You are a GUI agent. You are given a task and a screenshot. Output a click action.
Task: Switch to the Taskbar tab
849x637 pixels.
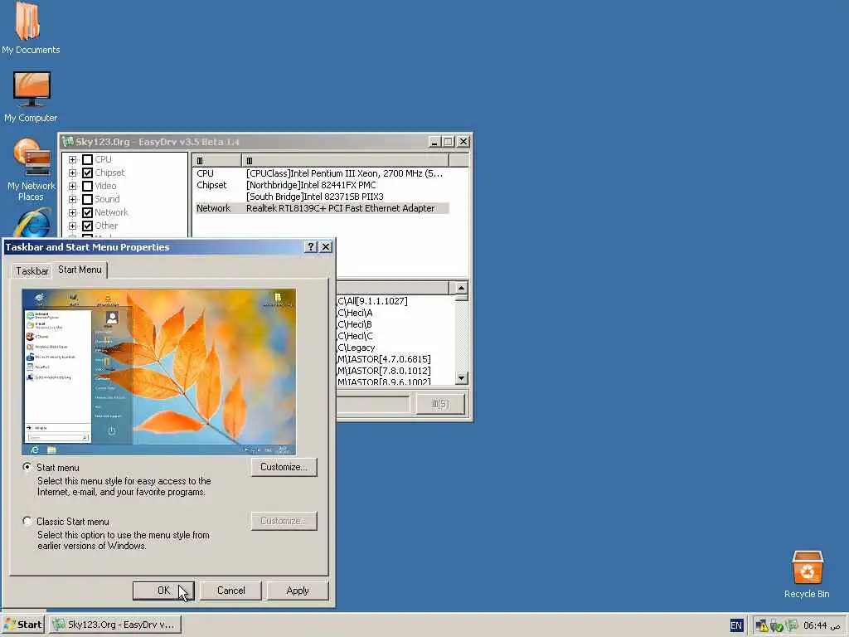(x=32, y=271)
